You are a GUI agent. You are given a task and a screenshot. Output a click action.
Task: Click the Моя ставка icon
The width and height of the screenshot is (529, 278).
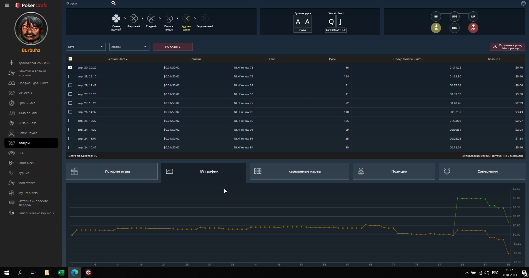click(12, 183)
